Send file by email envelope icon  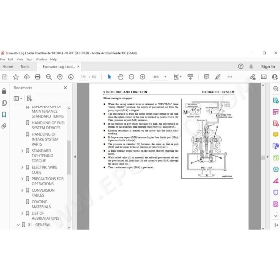[x=264, y=77]
